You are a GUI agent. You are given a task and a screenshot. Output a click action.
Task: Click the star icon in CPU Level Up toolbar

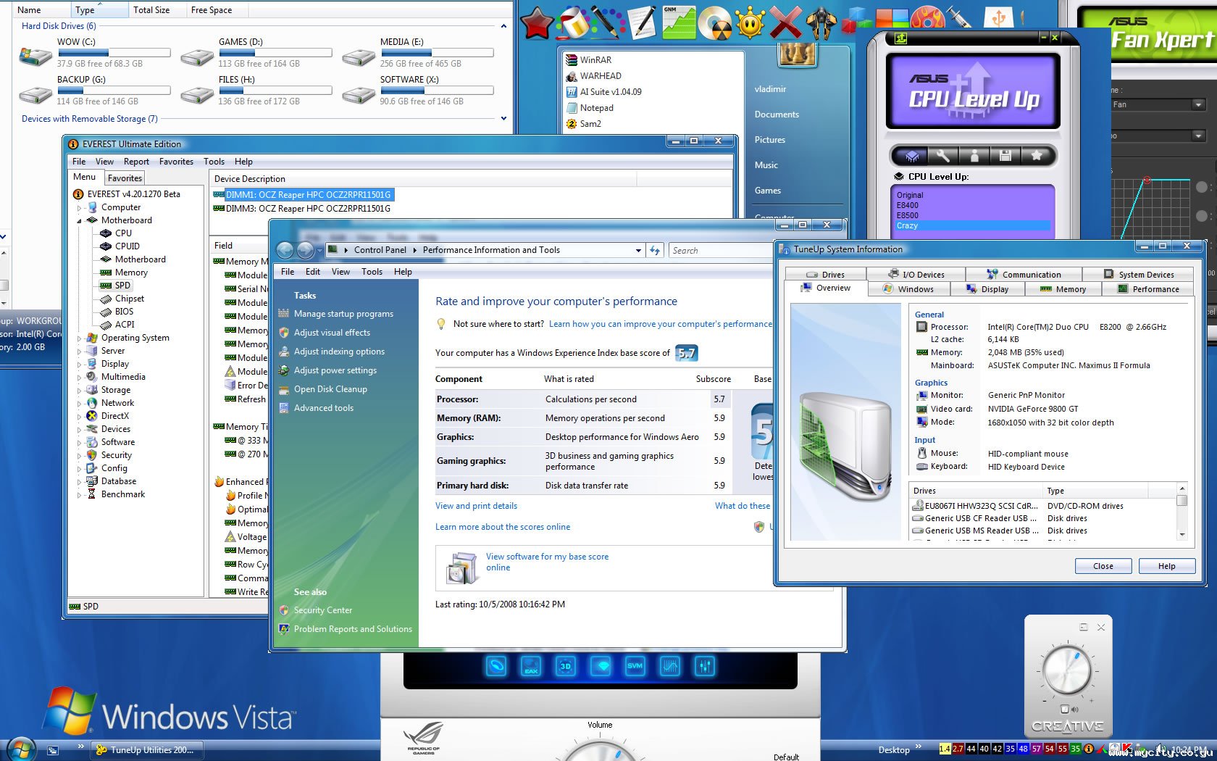pyautogui.click(x=1036, y=156)
